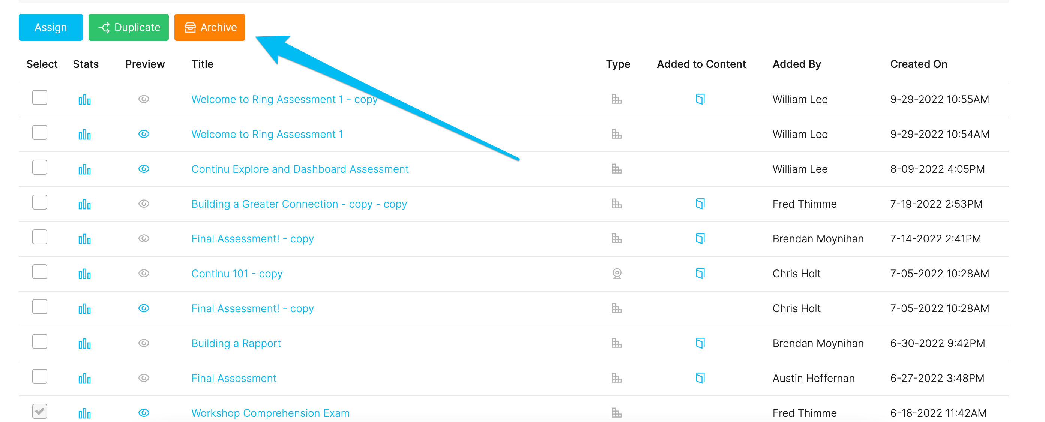Click the Created On column header
This screenshot has height=422, width=1045.
point(919,64)
